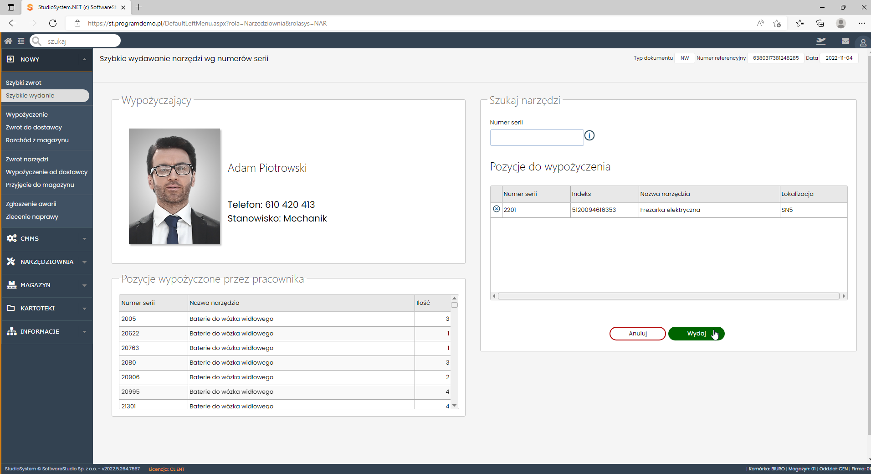Click the horizontal scrollbar of Pozycje do wypożyczenia
Image resolution: width=871 pixels, height=474 pixels.
pyautogui.click(x=669, y=296)
